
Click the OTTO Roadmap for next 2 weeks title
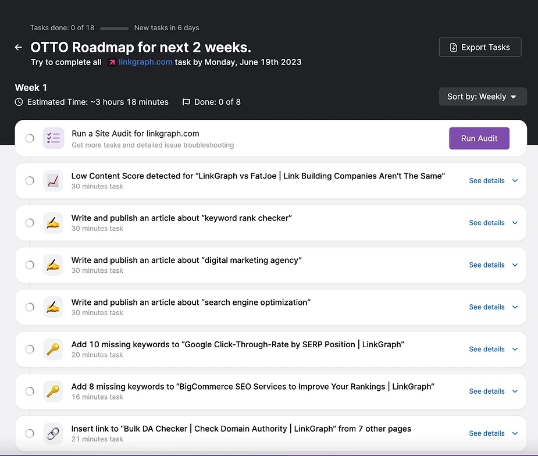pos(141,47)
